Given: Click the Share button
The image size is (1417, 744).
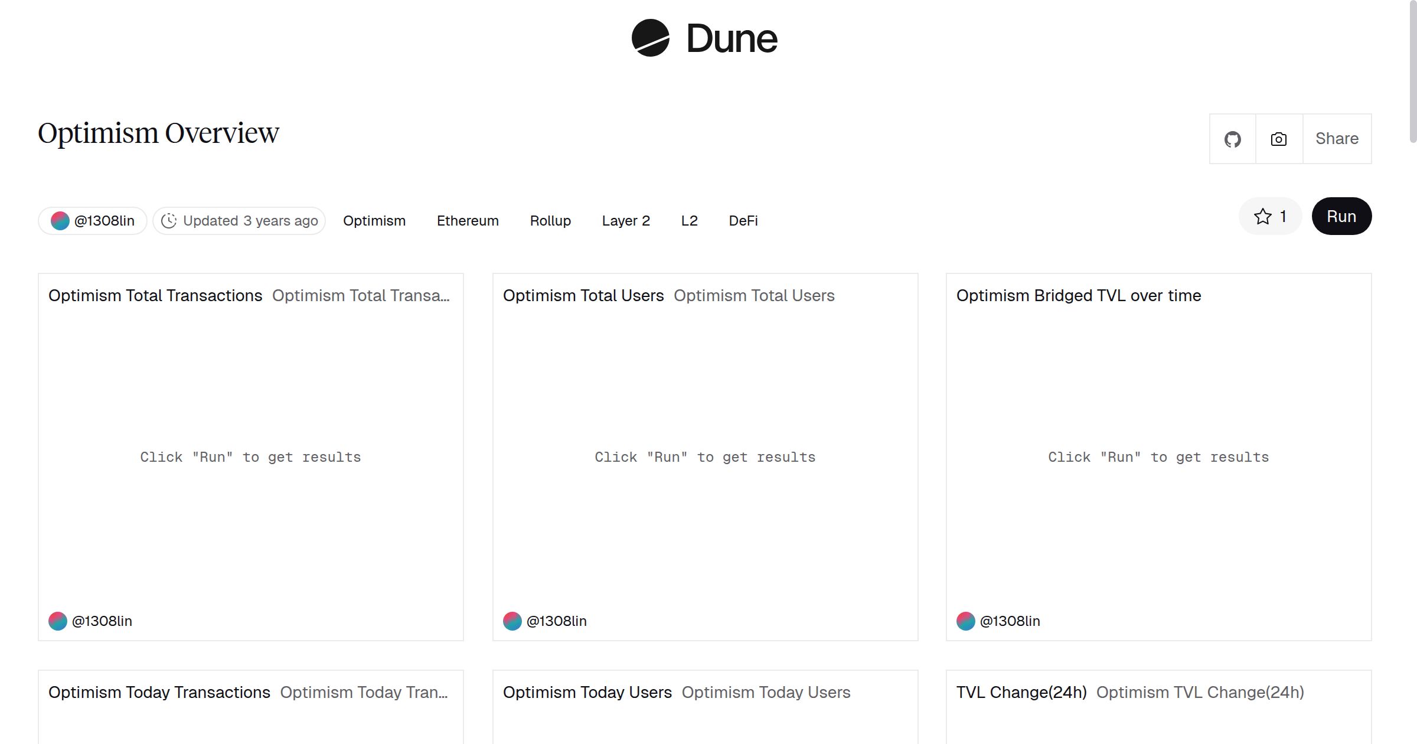Looking at the screenshot, I should tap(1337, 139).
